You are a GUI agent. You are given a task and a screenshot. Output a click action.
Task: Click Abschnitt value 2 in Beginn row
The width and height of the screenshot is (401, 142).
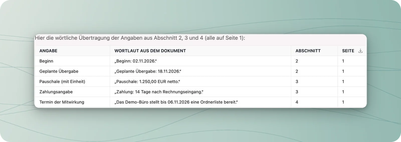297,61
